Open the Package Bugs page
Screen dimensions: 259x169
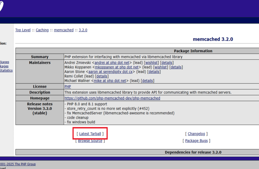196,141
